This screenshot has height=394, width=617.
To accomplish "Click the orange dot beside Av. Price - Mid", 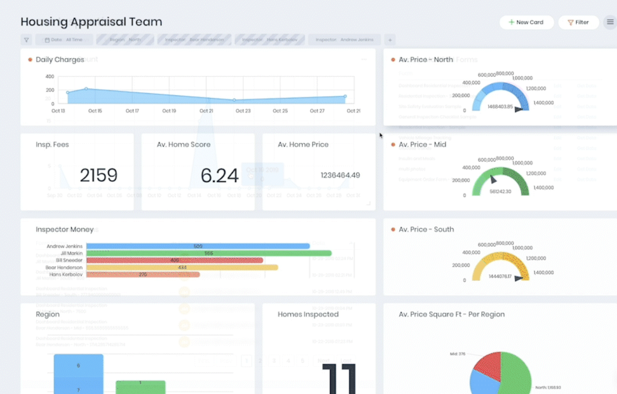I will click(x=393, y=145).
